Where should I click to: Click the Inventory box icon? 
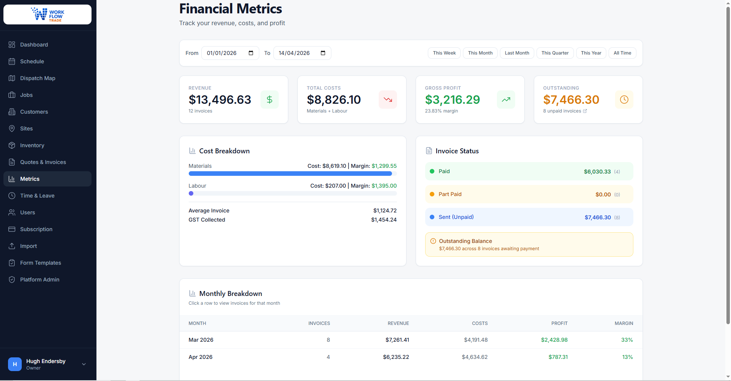[x=12, y=145]
